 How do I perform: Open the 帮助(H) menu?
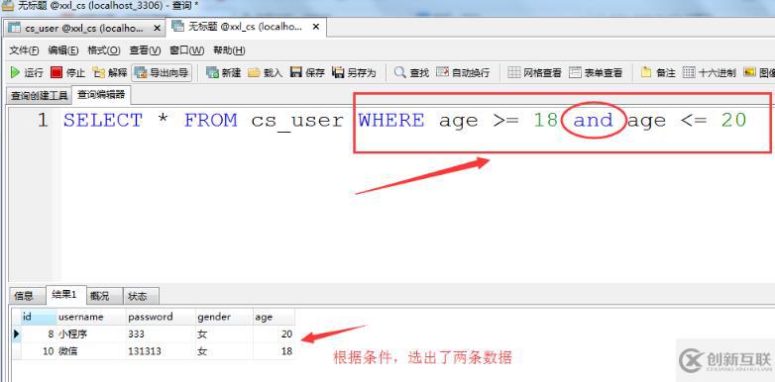229,50
